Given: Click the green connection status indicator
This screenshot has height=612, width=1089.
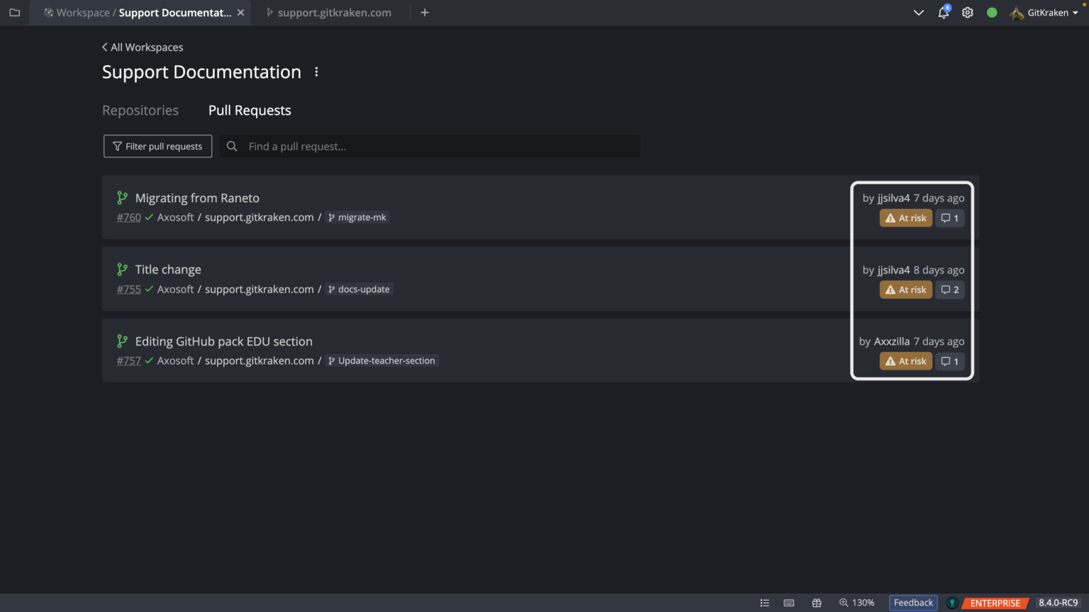Looking at the screenshot, I should click(991, 12).
